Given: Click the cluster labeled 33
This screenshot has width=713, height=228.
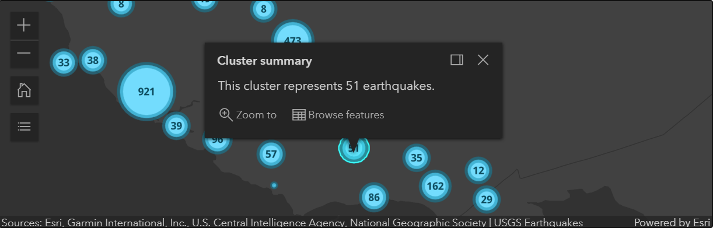Looking at the screenshot, I should pyautogui.click(x=64, y=62).
